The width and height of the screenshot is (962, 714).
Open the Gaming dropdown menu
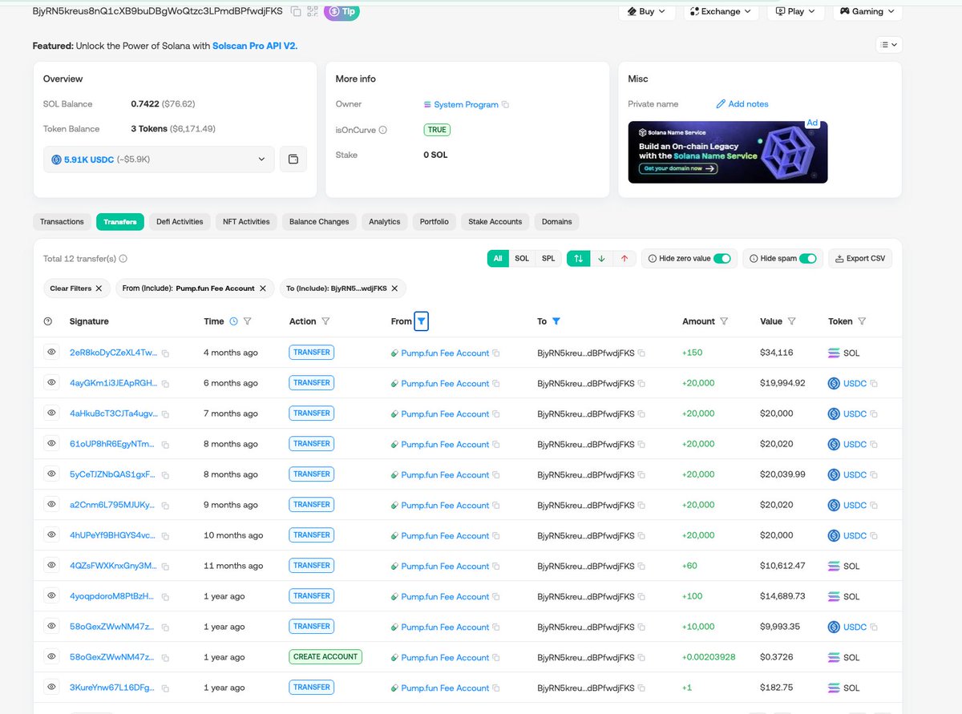click(867, 11)
